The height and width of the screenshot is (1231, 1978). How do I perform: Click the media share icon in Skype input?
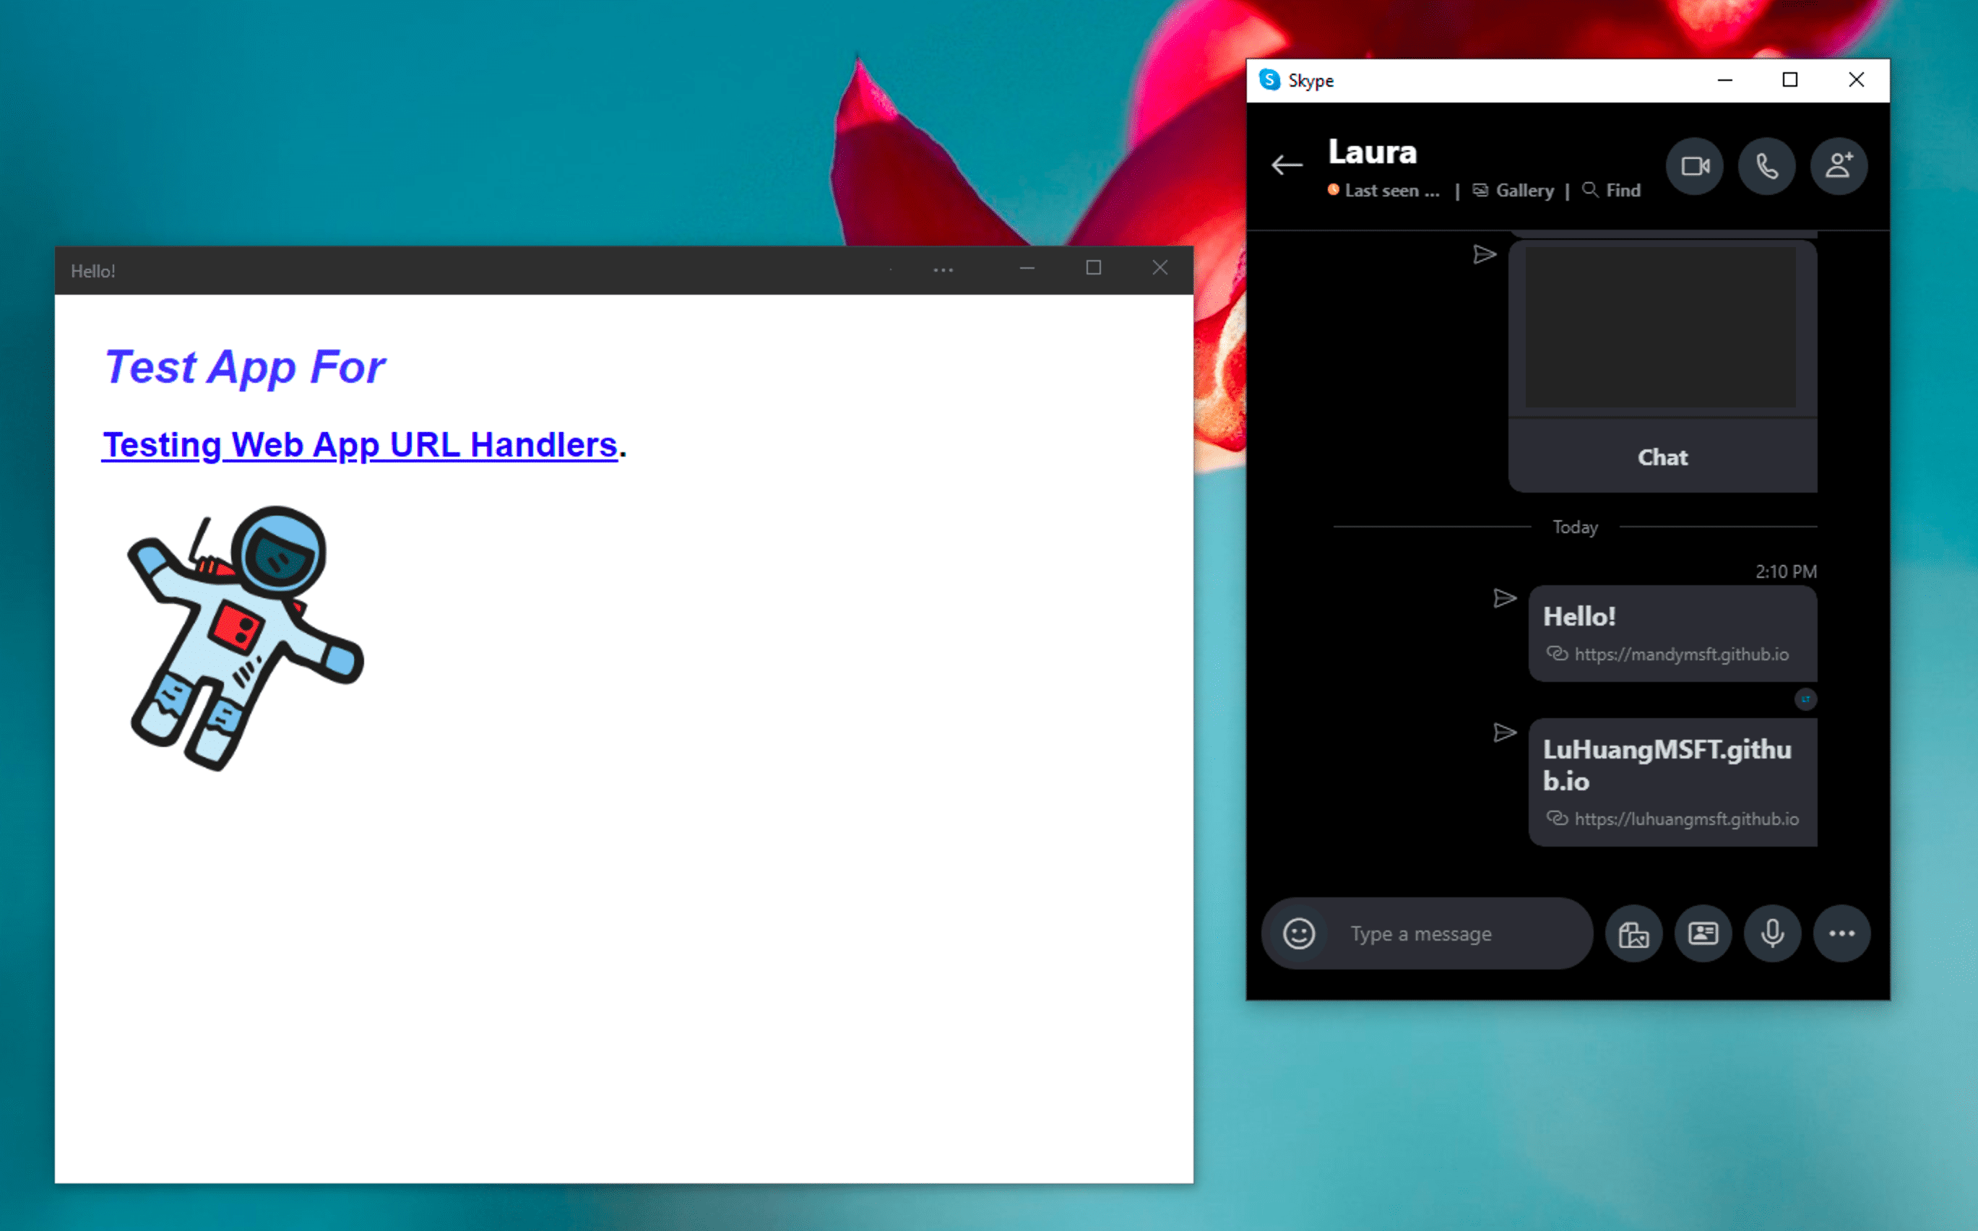click(x=1633, y=933)
